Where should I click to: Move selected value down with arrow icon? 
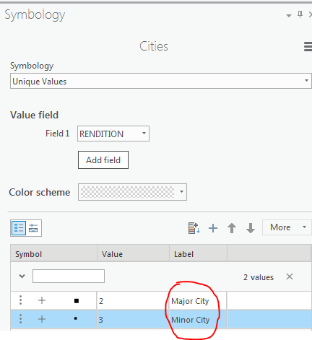point(251,228)
